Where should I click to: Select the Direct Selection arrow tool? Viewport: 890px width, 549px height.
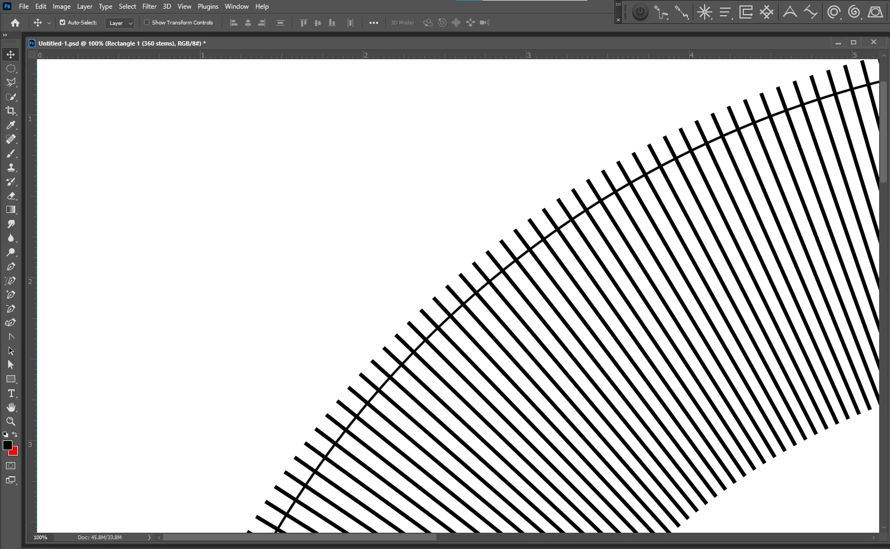(x=11, y=365)
